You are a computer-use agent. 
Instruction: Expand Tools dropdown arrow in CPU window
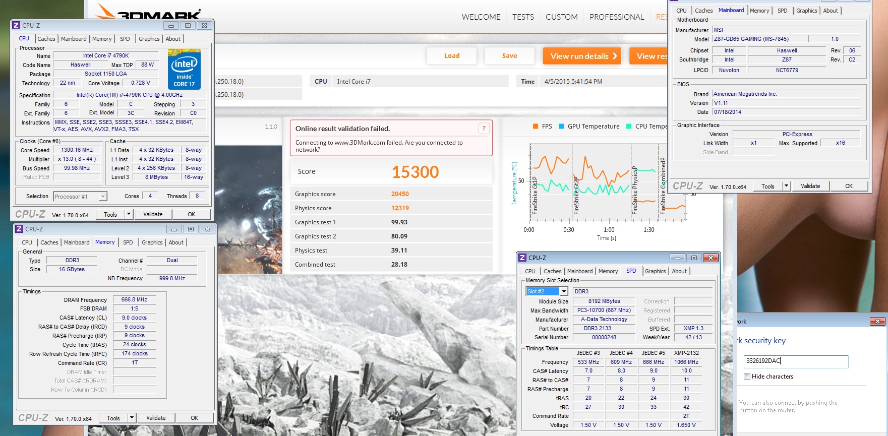click(129, 214)
